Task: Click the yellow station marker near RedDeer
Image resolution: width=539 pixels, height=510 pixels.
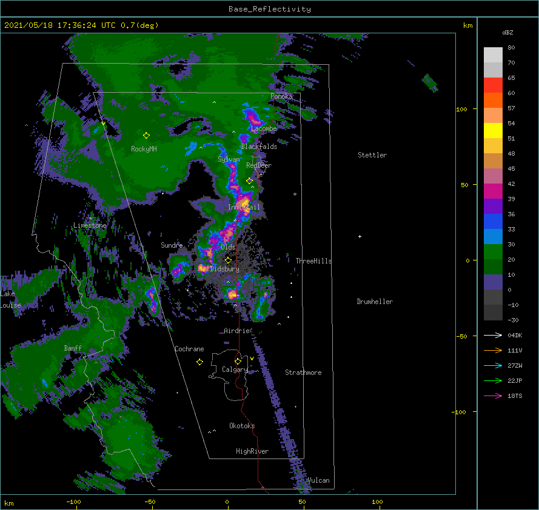Action: coord(250,180)
